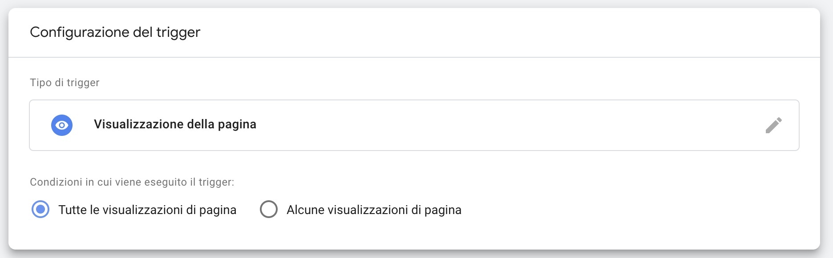Click the Condizioni in cui viene eseguito text
This screenshot has width=833, height=258.
click(x=133, y=182)
